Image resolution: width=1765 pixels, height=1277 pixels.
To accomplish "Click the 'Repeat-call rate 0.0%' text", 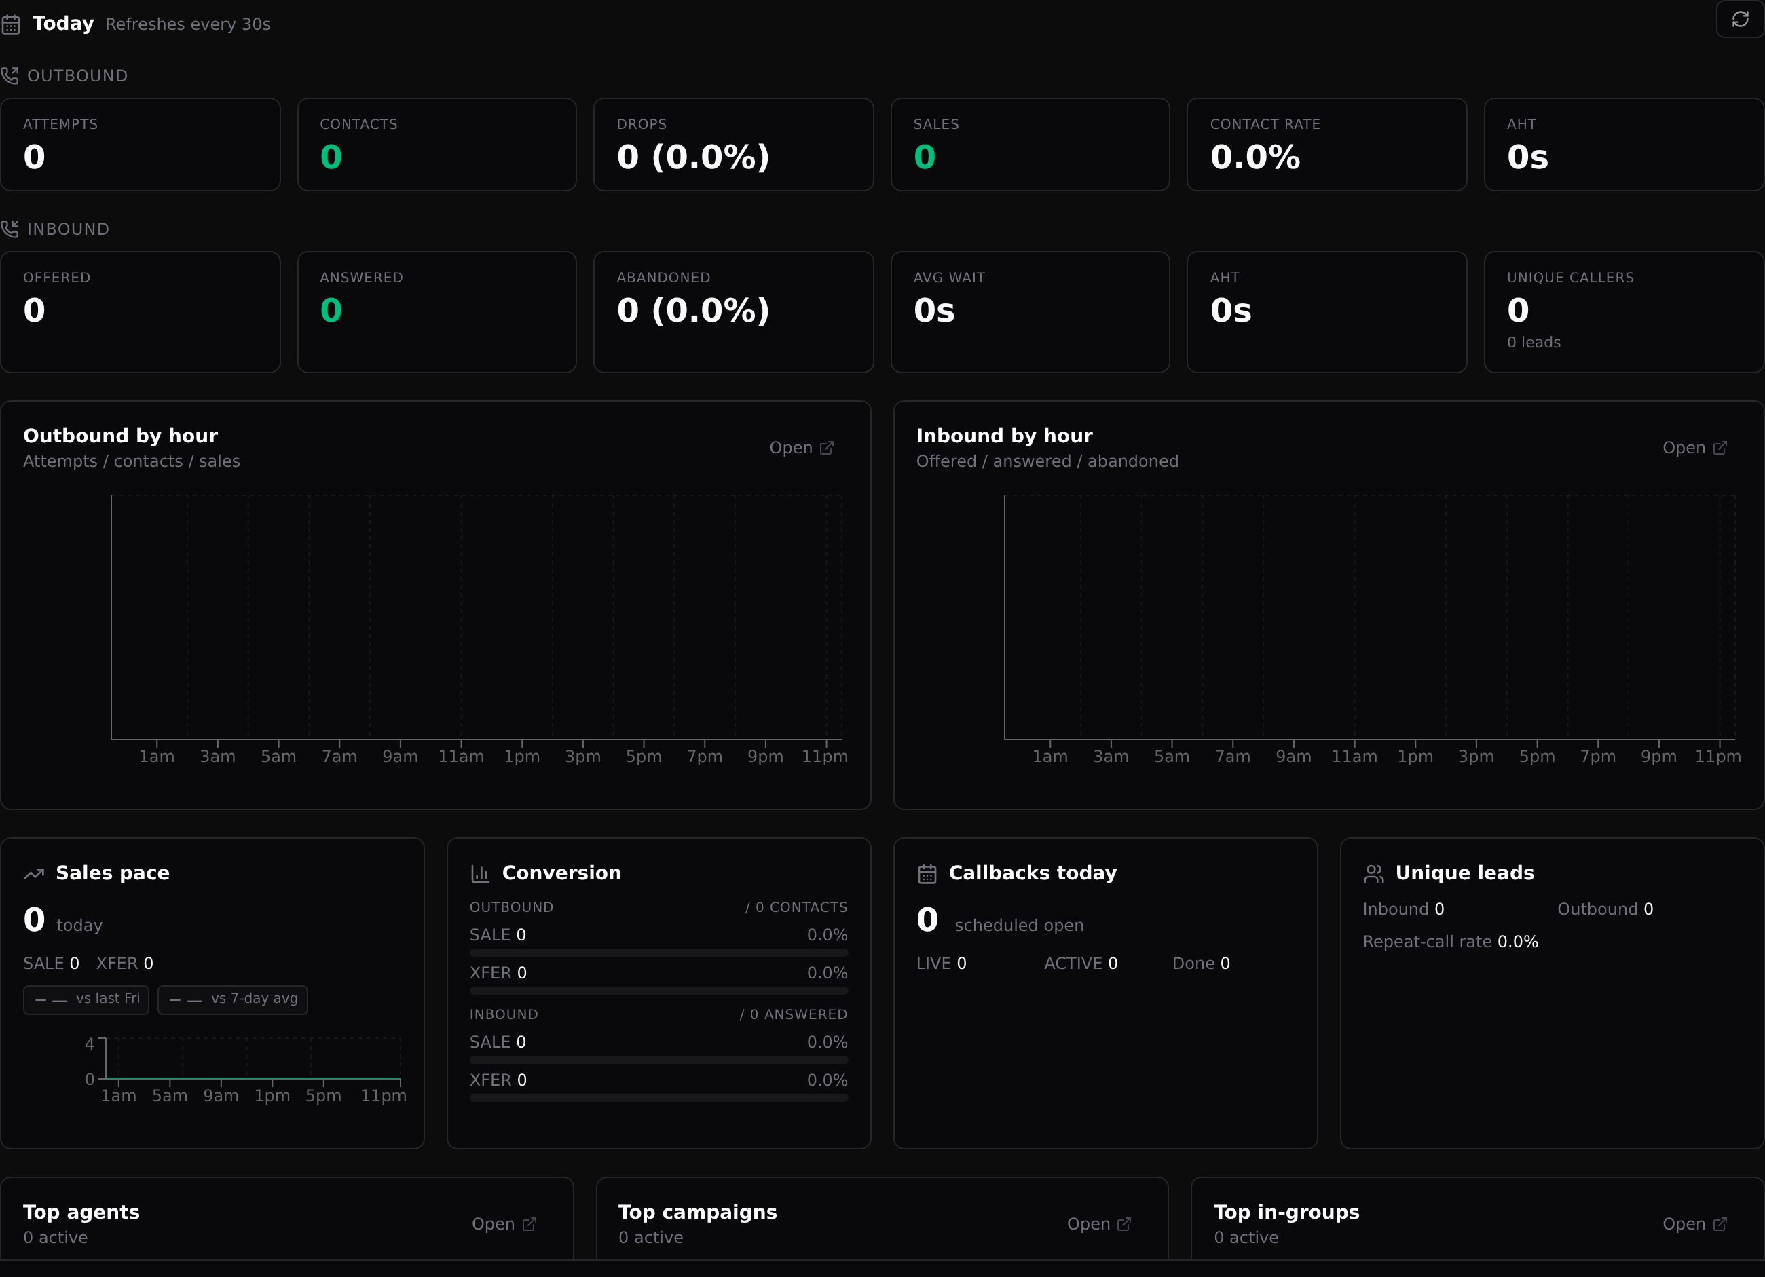I will click(1450, 942).
